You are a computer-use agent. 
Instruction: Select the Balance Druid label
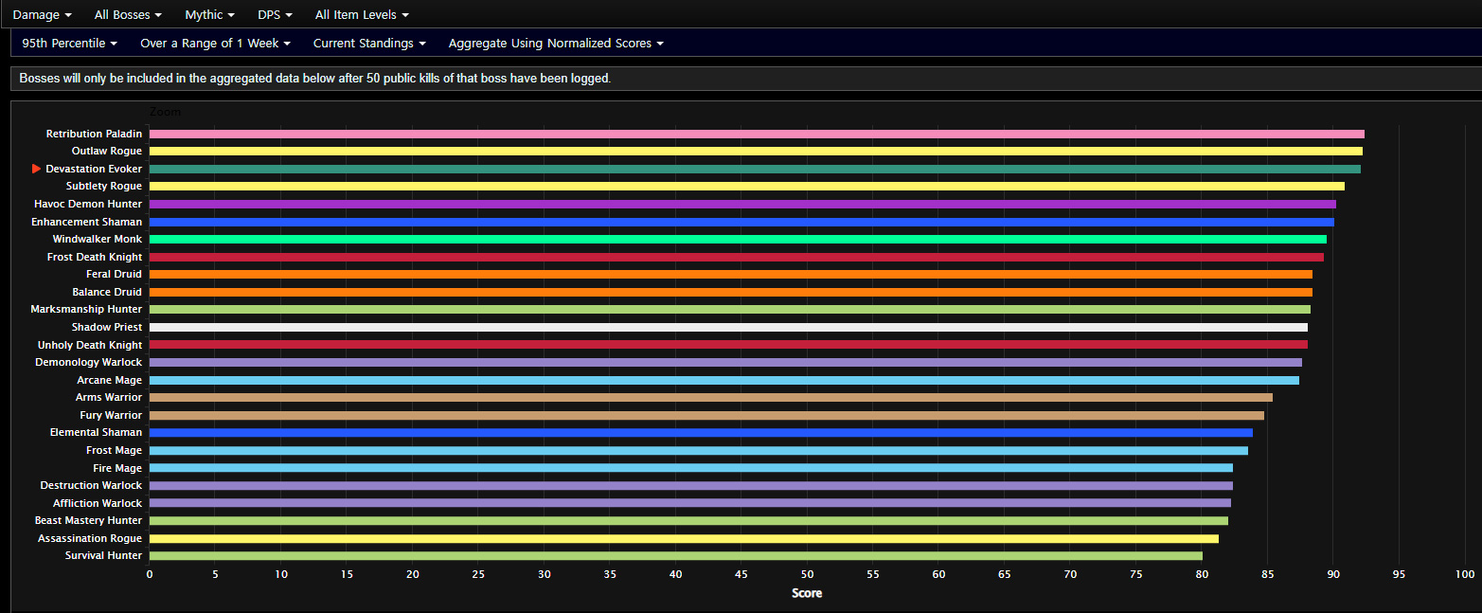pos(107,292)
